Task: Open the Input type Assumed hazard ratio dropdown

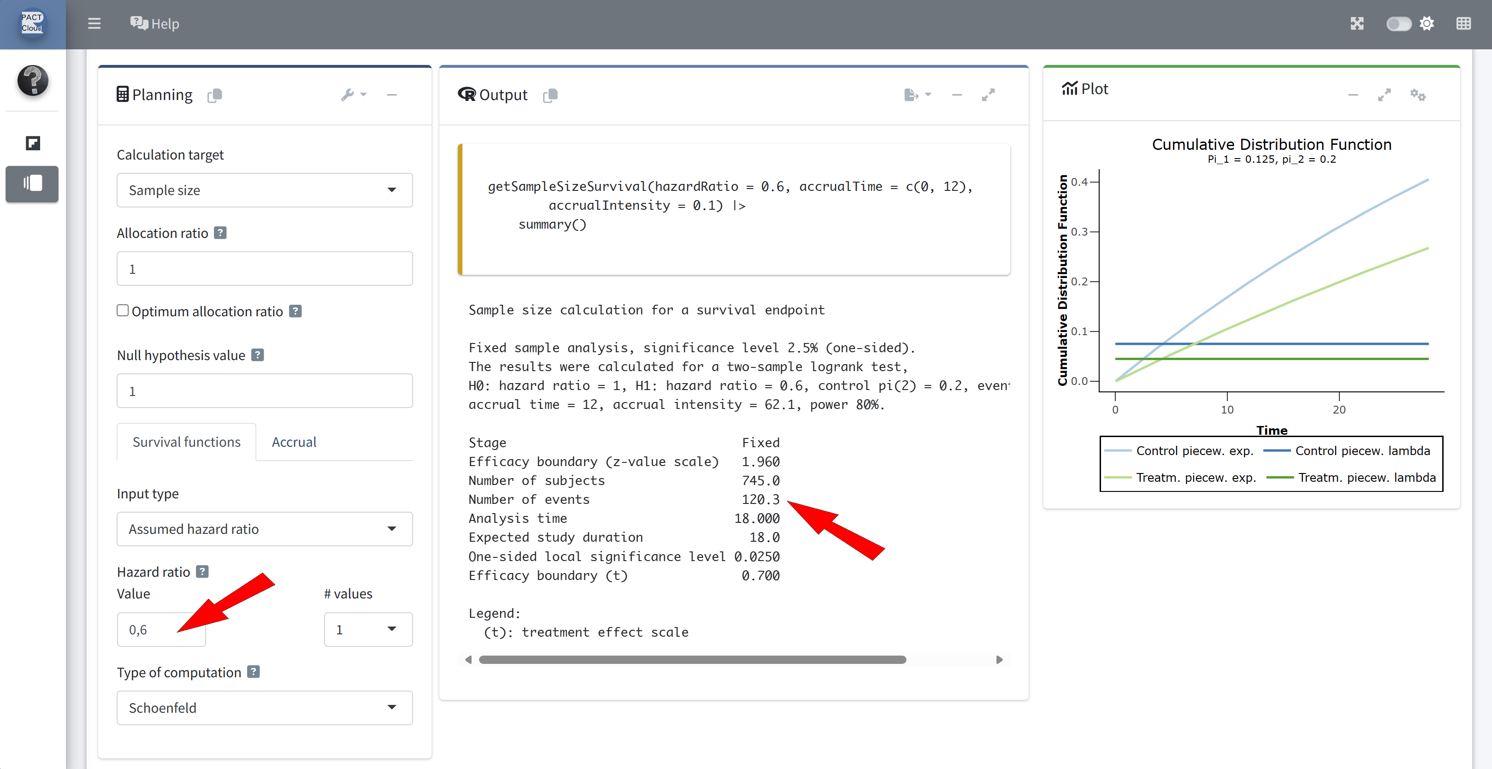Action: point(264,529)
